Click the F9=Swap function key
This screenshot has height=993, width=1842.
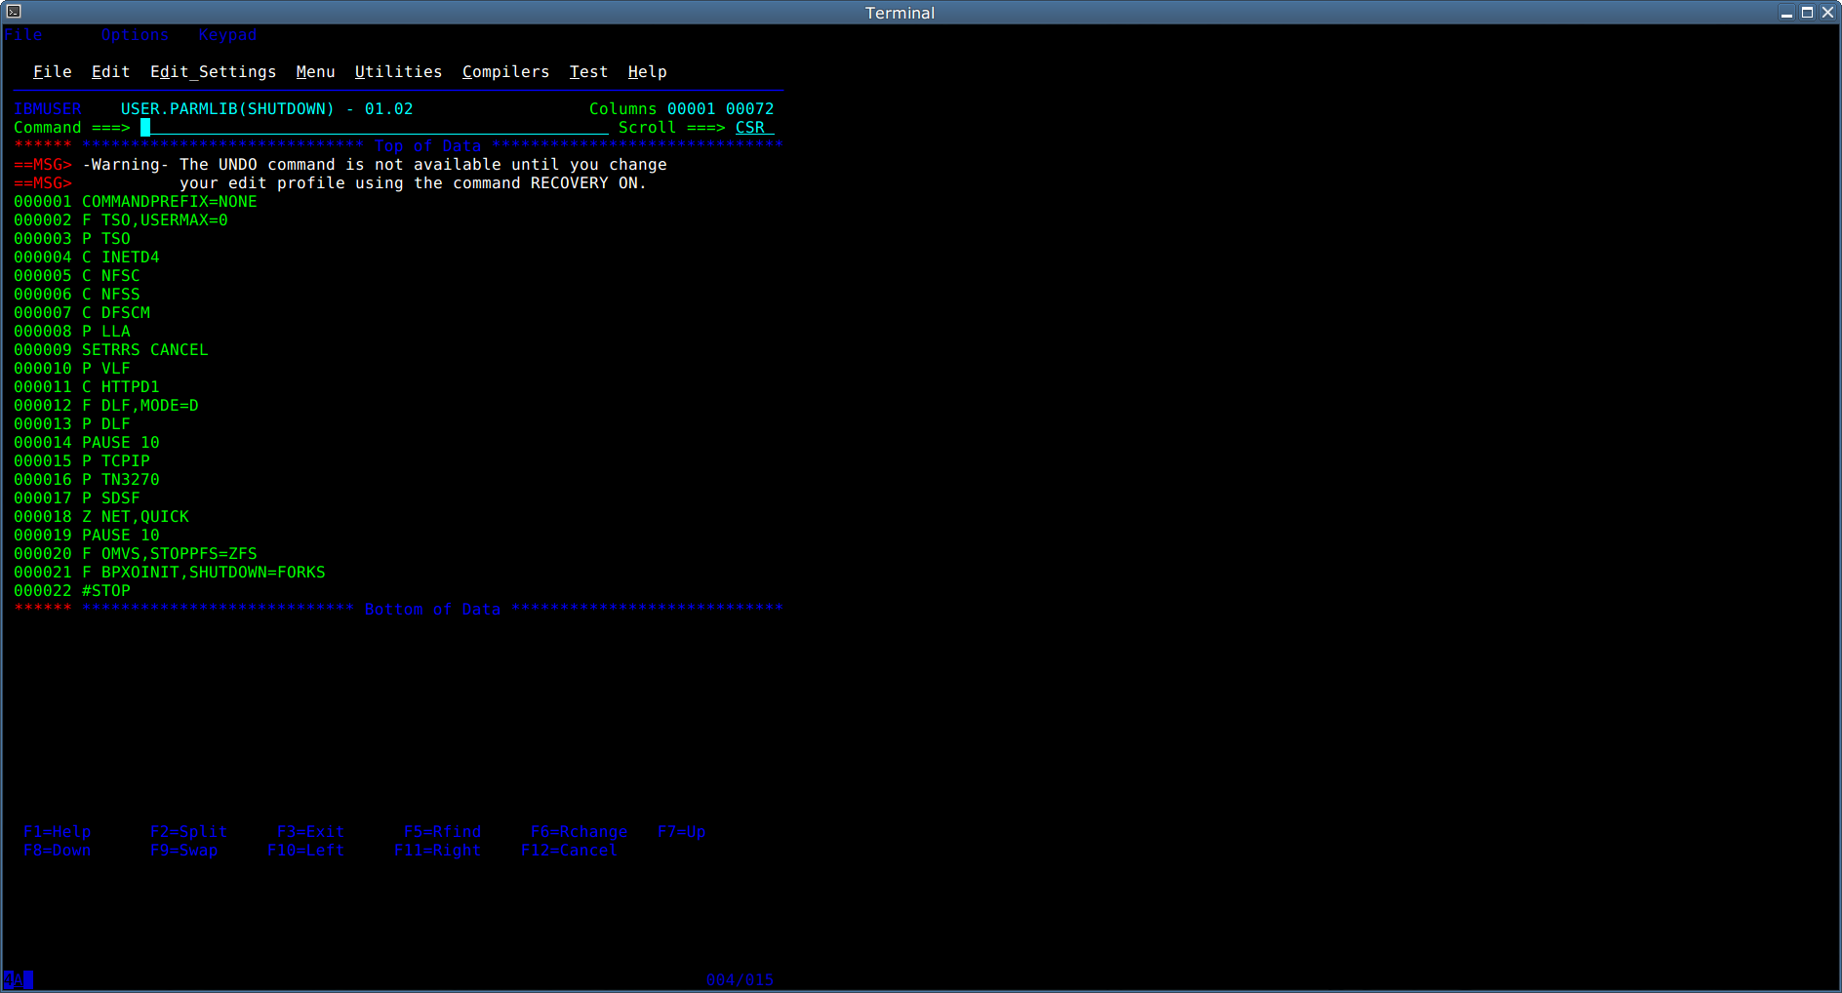pos(183,851)
